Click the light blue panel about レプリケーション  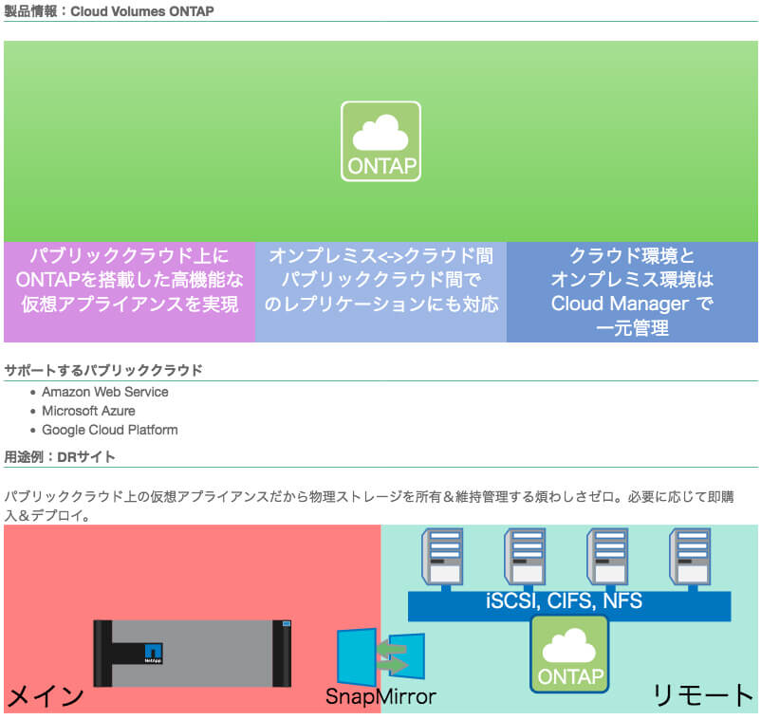coord(381,292)
